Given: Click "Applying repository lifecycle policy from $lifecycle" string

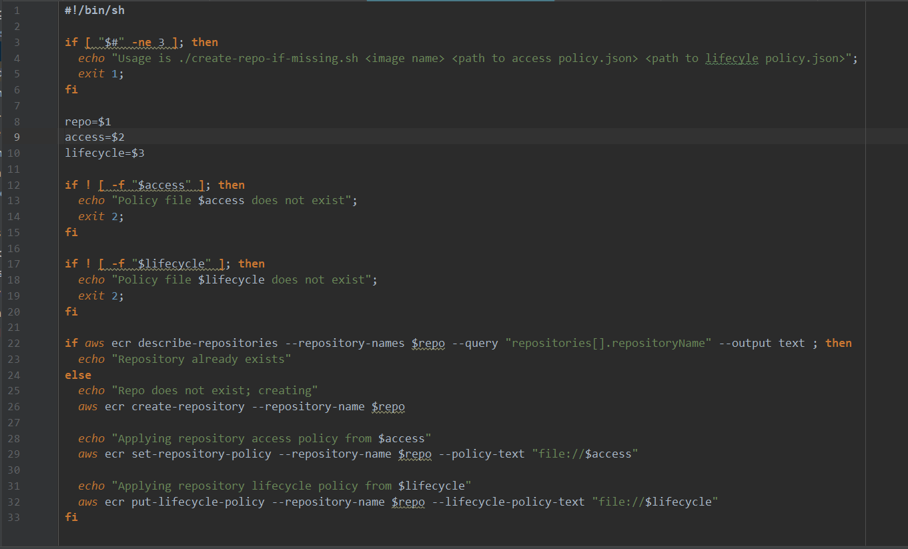Looking at the screenshot, I should click(x=292, y=486).
